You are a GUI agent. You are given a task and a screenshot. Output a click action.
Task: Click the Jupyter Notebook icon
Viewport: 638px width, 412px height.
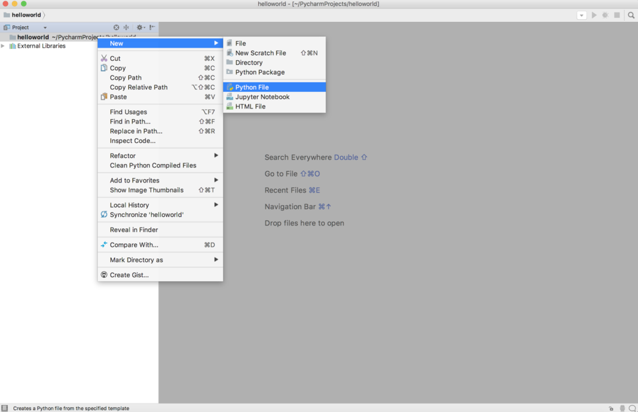click(x=230, y=97)
